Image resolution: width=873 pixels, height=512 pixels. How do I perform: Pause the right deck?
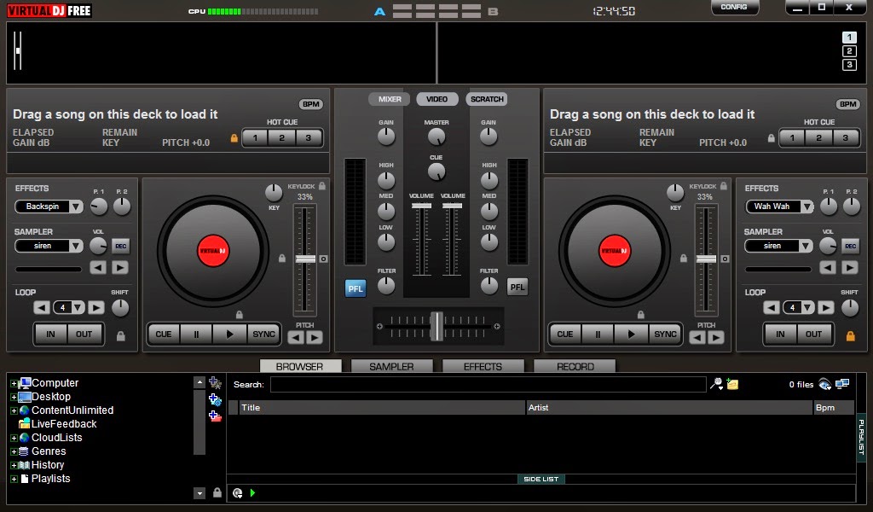point(598,335)
